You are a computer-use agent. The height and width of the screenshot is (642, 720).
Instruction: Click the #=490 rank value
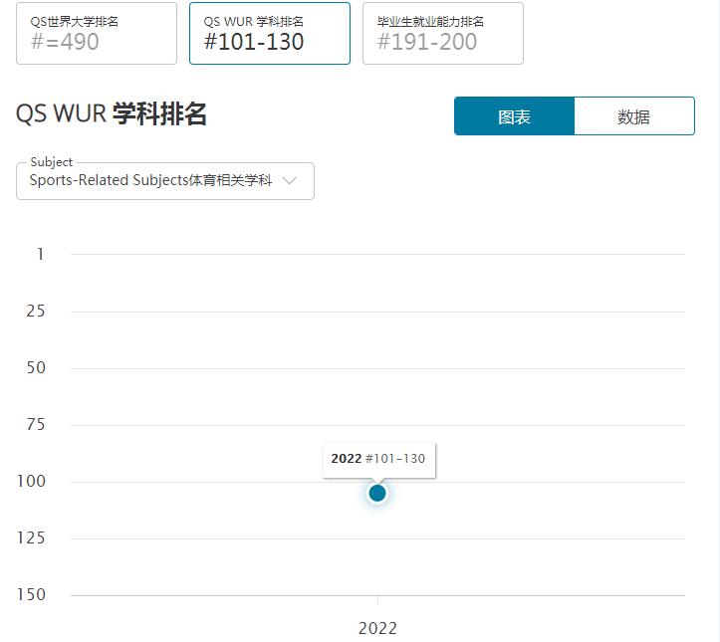65,42
